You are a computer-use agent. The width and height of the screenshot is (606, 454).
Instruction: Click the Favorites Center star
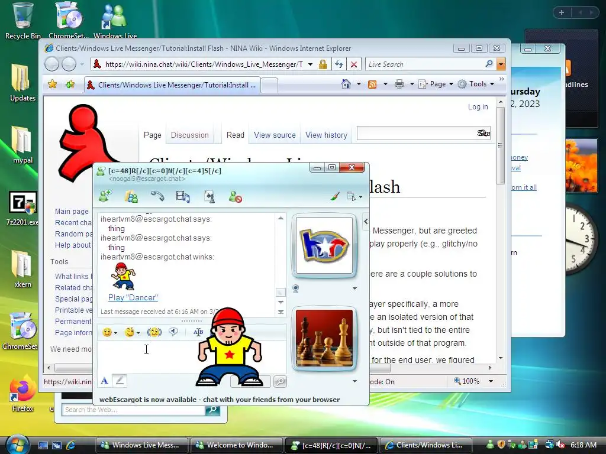pos(53,84)
